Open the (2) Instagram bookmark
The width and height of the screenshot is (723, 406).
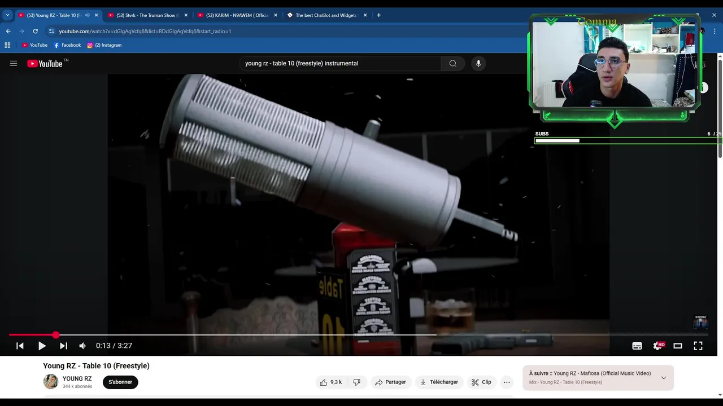coord(104,45)
